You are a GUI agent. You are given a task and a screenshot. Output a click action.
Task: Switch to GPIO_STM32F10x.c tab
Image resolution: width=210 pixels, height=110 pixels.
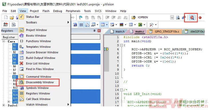(x=165, y=31)
